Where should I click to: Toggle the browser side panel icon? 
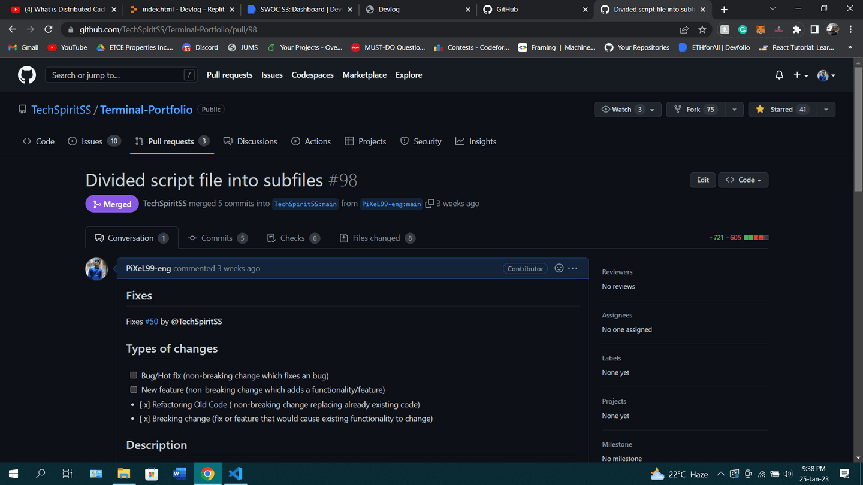click(814, 29)
